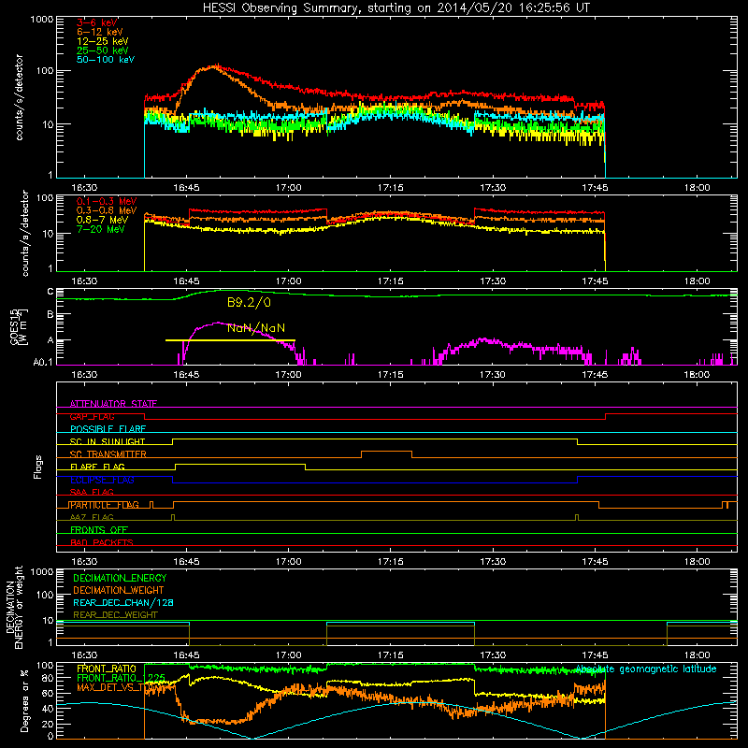Select the yellow 12-25 keV legend label
Screen dimensions: 748x748
103,41
